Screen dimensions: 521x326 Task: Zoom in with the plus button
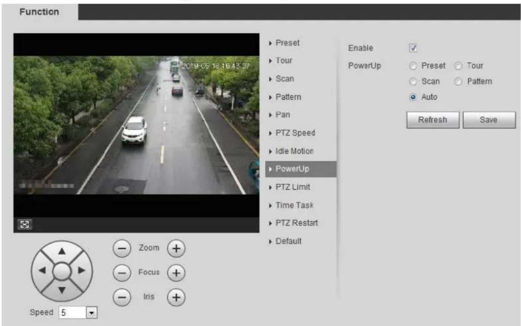click(x=176, y=249)
